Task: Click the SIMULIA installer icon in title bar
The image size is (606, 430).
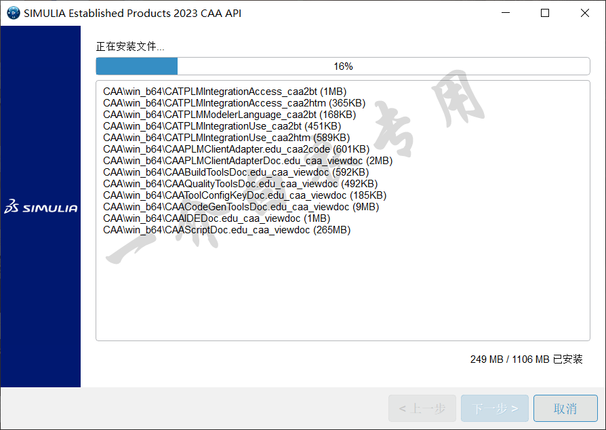Action: point(13,13)
